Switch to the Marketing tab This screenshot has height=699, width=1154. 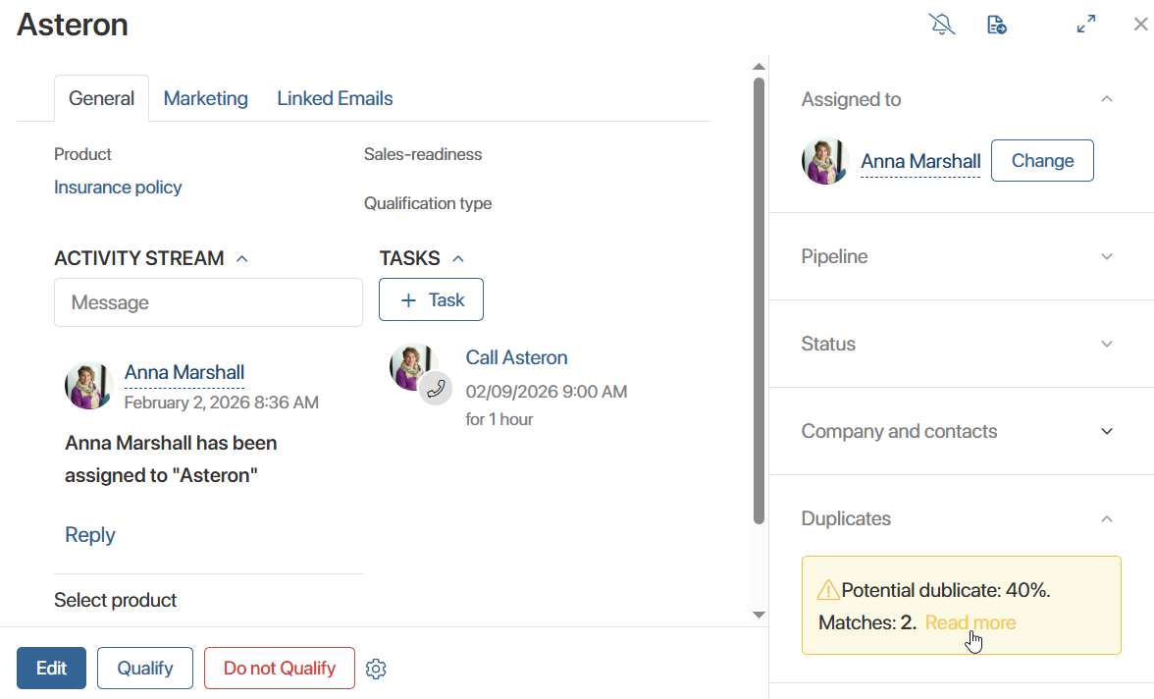click(x=205, y=98)
